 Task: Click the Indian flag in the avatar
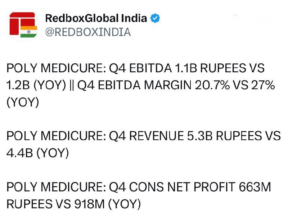pos(29,32)
